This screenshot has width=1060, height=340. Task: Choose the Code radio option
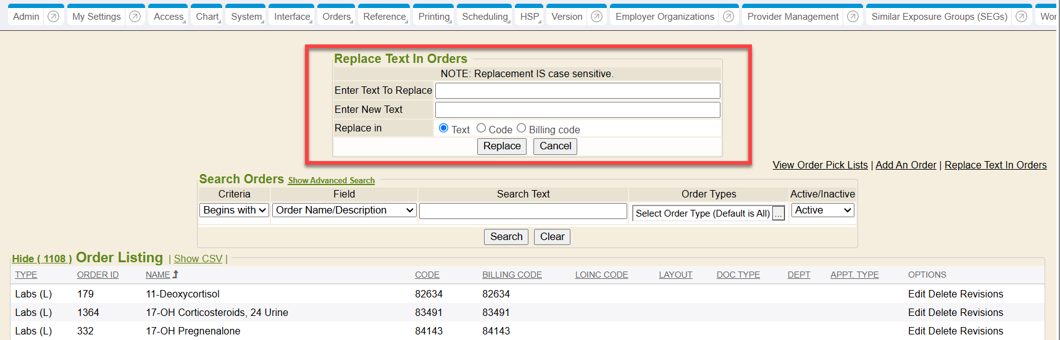[481, 128]
